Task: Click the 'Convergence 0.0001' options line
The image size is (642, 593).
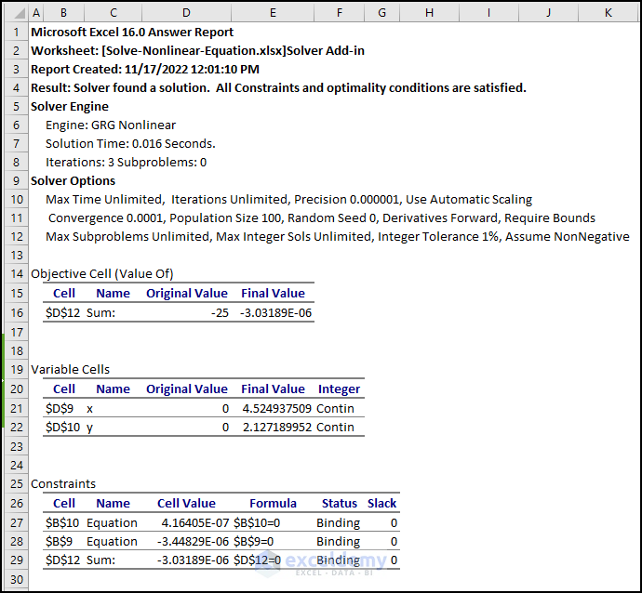Action: click(x=321, y=218)
